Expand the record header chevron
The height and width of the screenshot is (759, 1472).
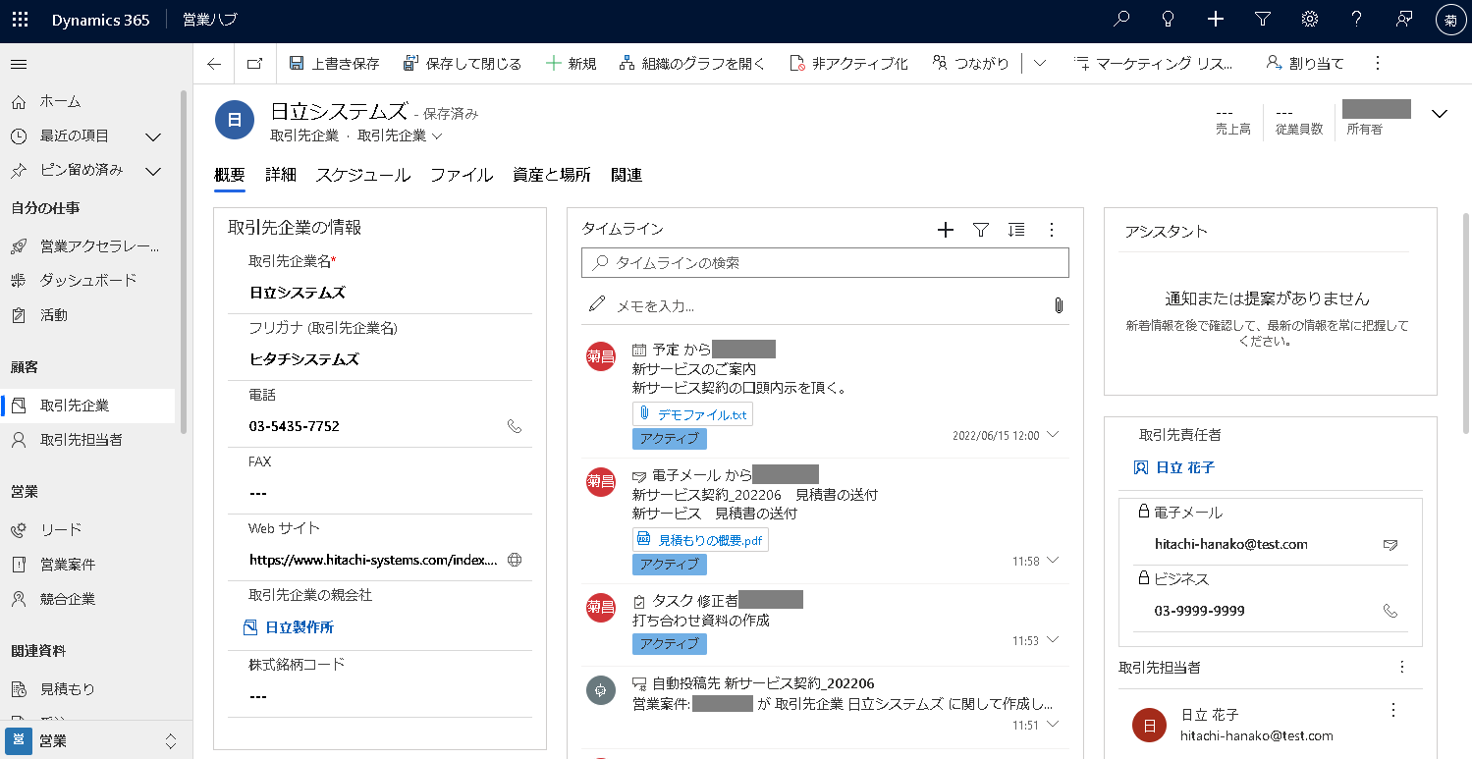click(x=1440, y=114)
